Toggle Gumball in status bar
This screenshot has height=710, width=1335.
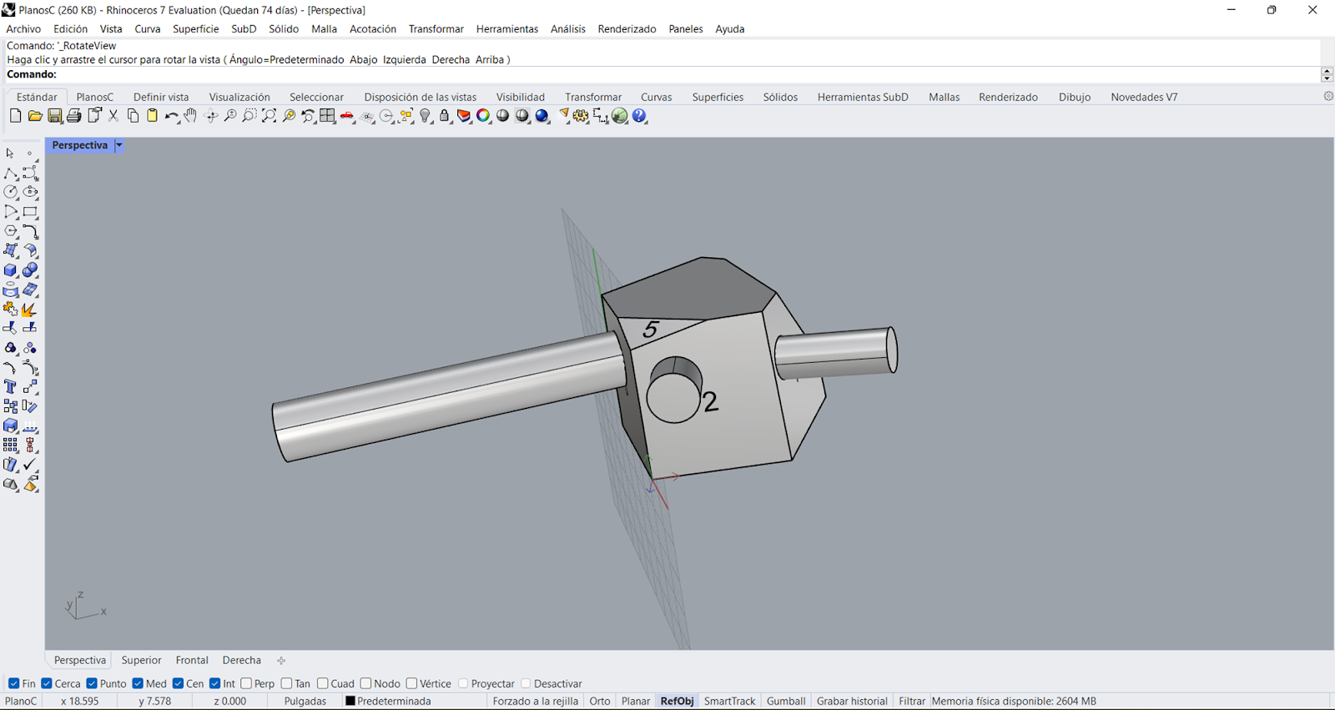(786, 701)
